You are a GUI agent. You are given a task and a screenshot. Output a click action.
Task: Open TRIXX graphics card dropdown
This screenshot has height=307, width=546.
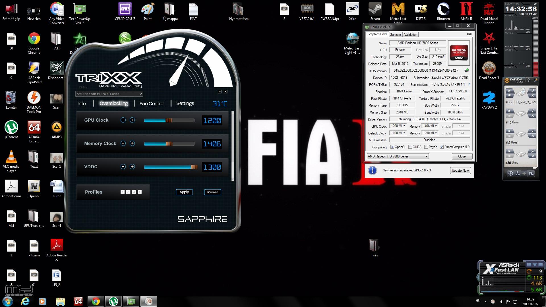click(x=109, y=94)
